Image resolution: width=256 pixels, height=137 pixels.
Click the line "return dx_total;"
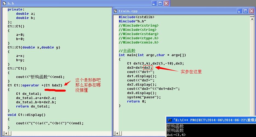click(x=33, y=107)
